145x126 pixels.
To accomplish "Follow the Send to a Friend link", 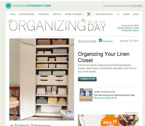I will click(x=87, y=41).
